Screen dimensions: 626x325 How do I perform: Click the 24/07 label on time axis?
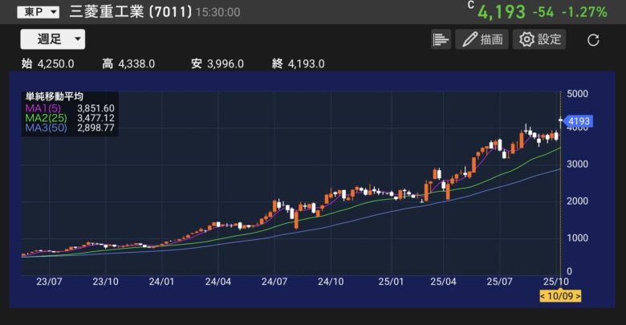click(x=274, y=282)
